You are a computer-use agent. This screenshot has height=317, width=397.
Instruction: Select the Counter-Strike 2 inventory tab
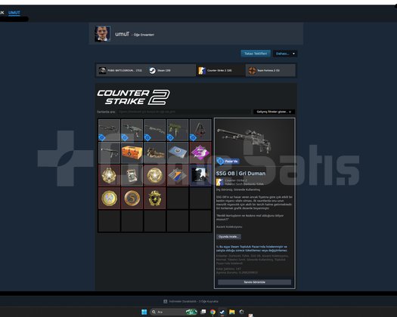(221, 70)
